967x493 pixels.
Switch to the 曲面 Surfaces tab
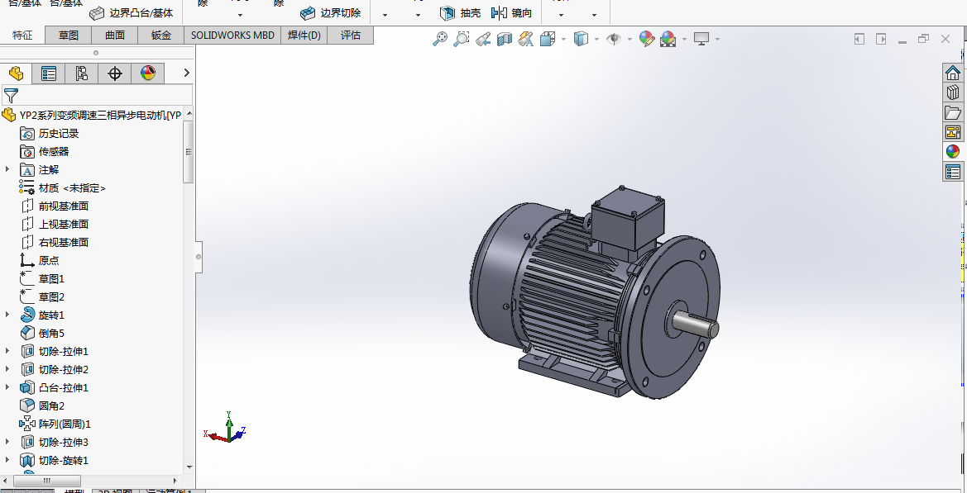tap(115, 35)
